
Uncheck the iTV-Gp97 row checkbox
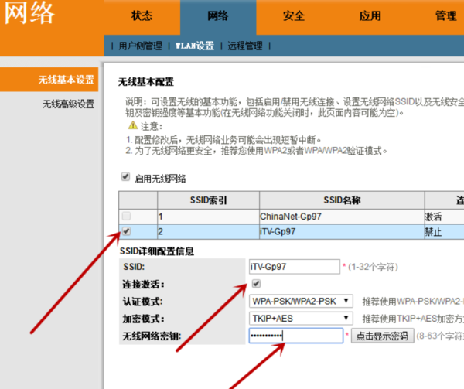click(x=126, y=231)
